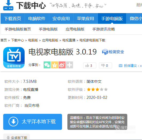142x140 pixels.
Task: Click the 温馨提示 gray notice box
Action: tap(97, 122)
